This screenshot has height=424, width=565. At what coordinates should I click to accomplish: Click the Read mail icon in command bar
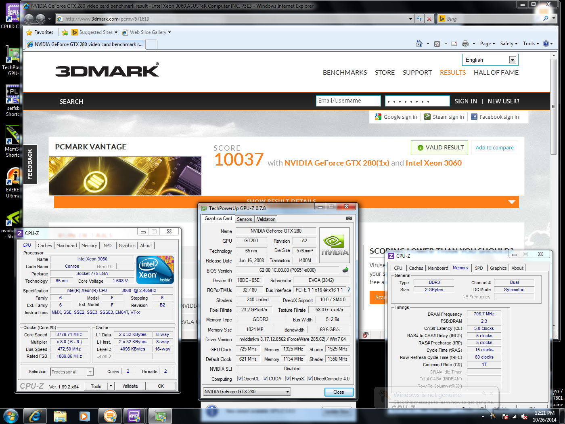(454, 44)
